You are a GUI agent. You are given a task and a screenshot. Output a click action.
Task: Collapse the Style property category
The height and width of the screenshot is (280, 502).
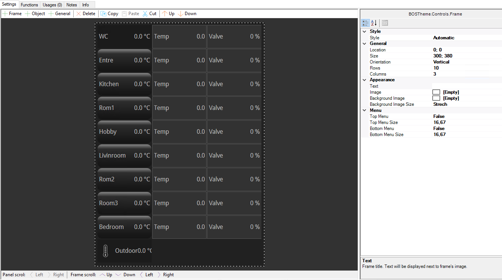[x=365, y=32]
